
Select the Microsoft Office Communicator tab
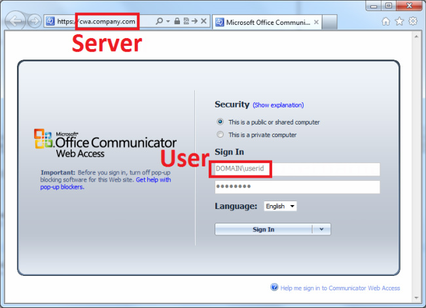tap(267, 22)
